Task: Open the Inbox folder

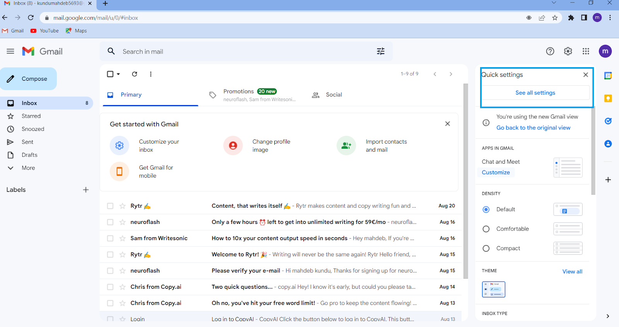Action: [x=46, y=103]
